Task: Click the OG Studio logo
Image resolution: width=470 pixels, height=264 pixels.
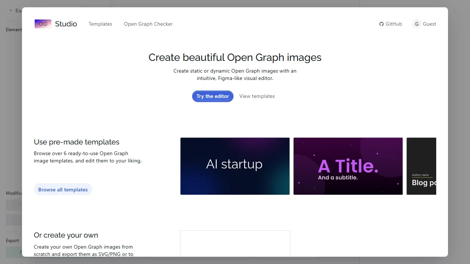Action: [55, 24]
